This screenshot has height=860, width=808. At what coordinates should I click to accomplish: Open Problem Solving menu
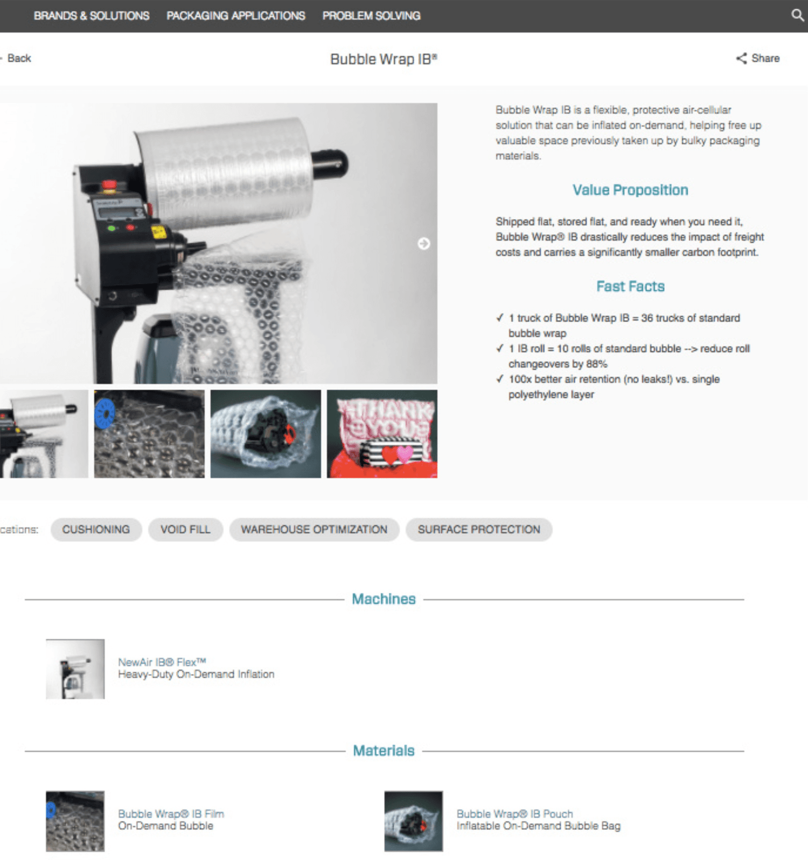pos(371,16)
